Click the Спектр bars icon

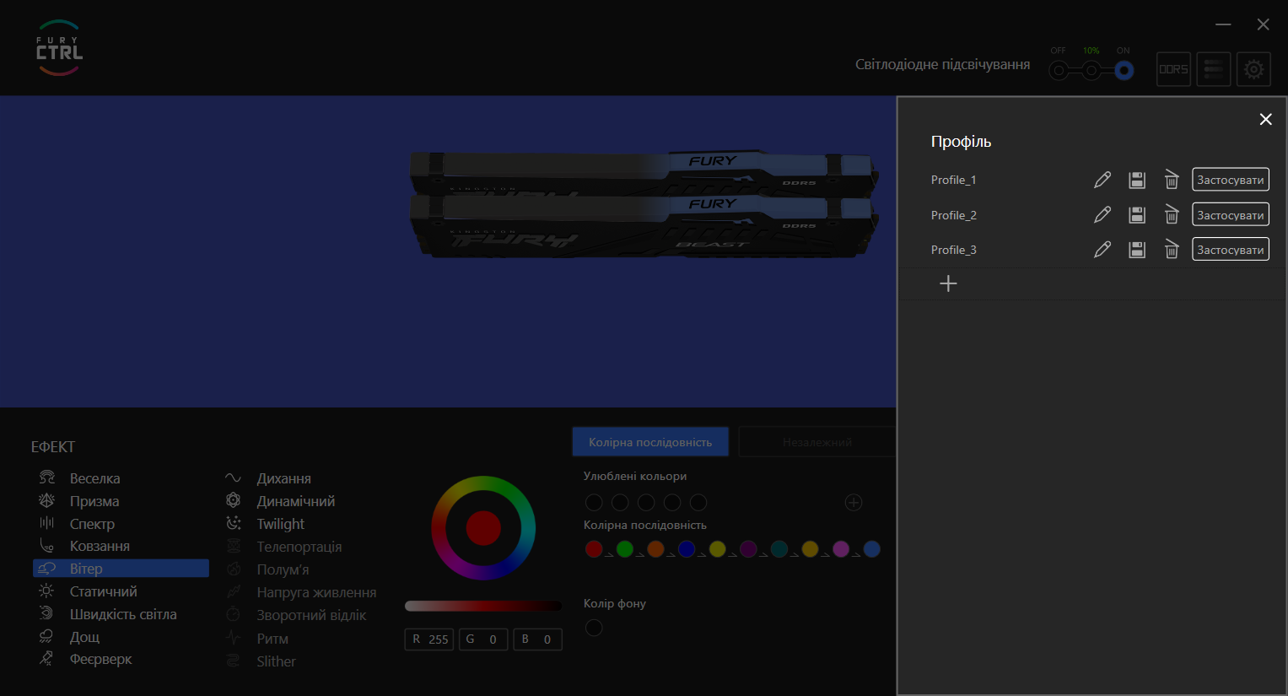pos(47,523)
